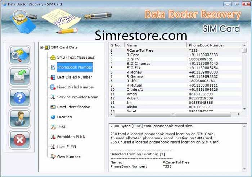Select the R General contact row
The height and width of the screenshot is (177, 252).
point(176,76)
